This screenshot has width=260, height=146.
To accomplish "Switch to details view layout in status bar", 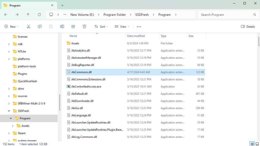I will click(x=252, y=144).
